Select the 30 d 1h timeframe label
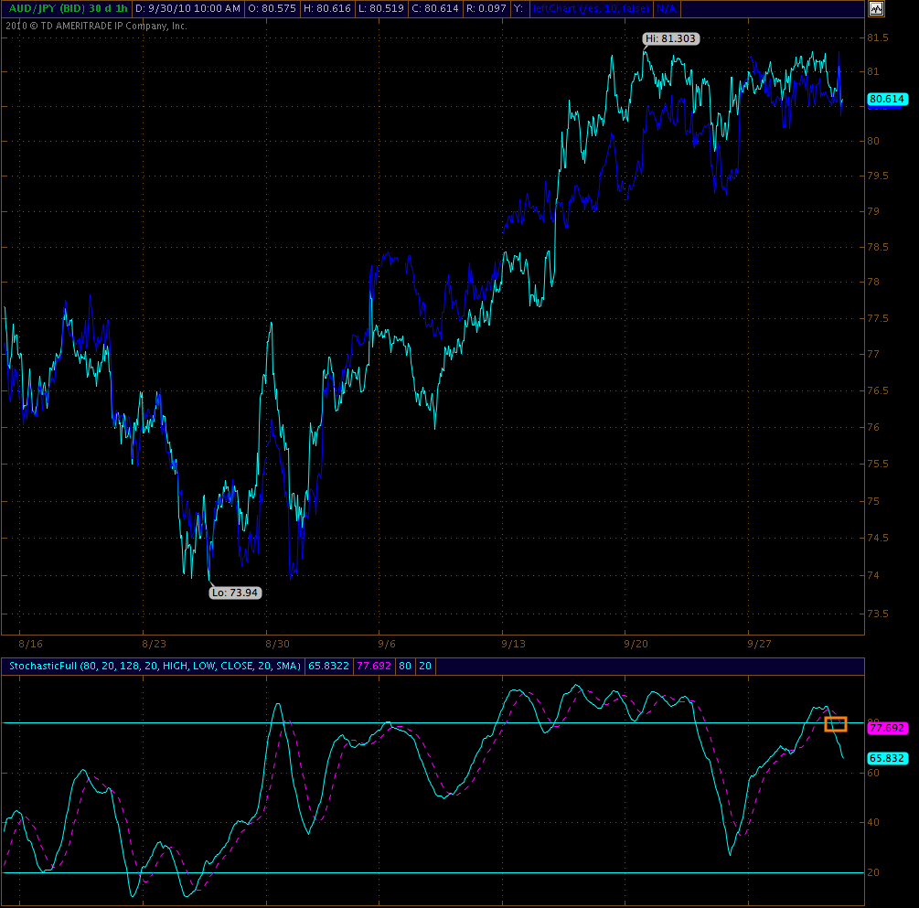This screenshot has height=908, width=919. pyautogui.click(x=108, y=8)
